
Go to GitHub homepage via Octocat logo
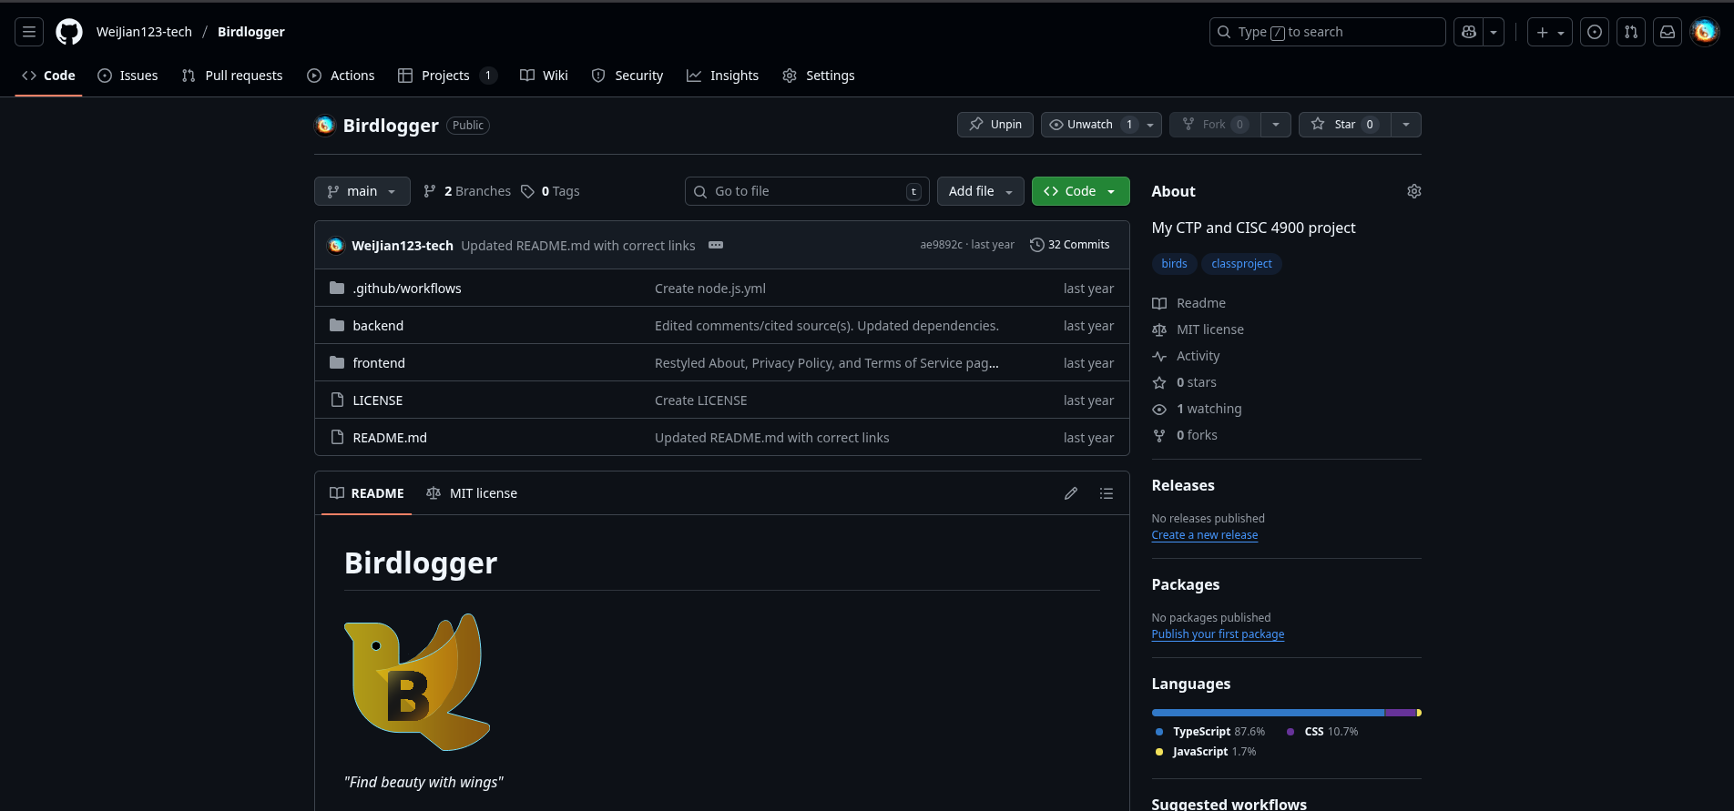[69, 32]
